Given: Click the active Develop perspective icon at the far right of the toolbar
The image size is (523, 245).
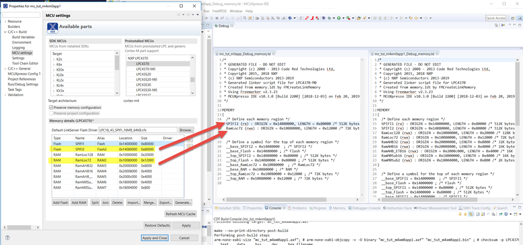Looking at the screenshot, I should [520, 18].
